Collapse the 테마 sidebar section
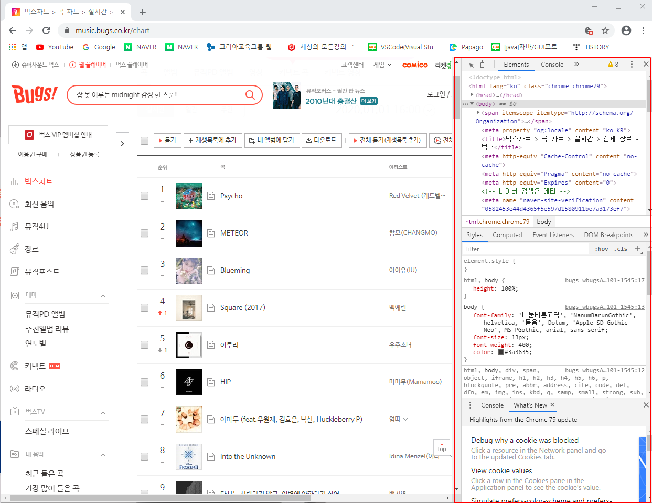Viewport: 652px width, 503px height. 103,296
